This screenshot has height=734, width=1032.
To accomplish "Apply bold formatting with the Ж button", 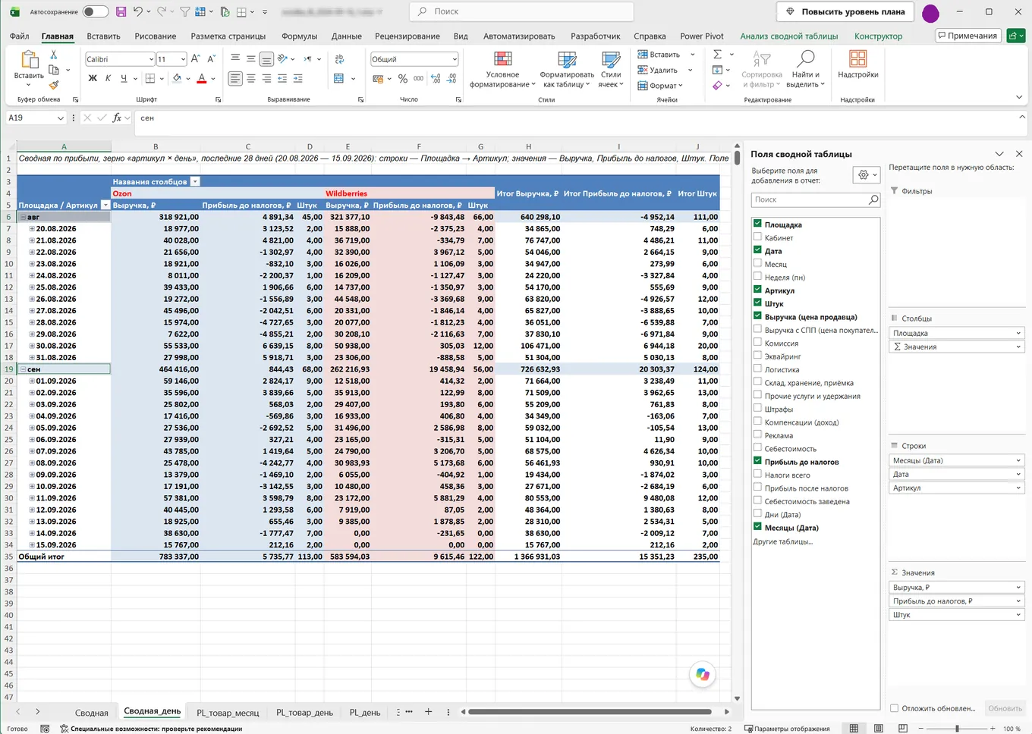I will [x=93, y=78].
